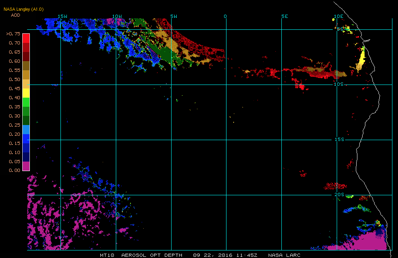This screenshot has height=258, width=398.
Task: Select the >0.75 legend value label
Action: click(13, 34)
